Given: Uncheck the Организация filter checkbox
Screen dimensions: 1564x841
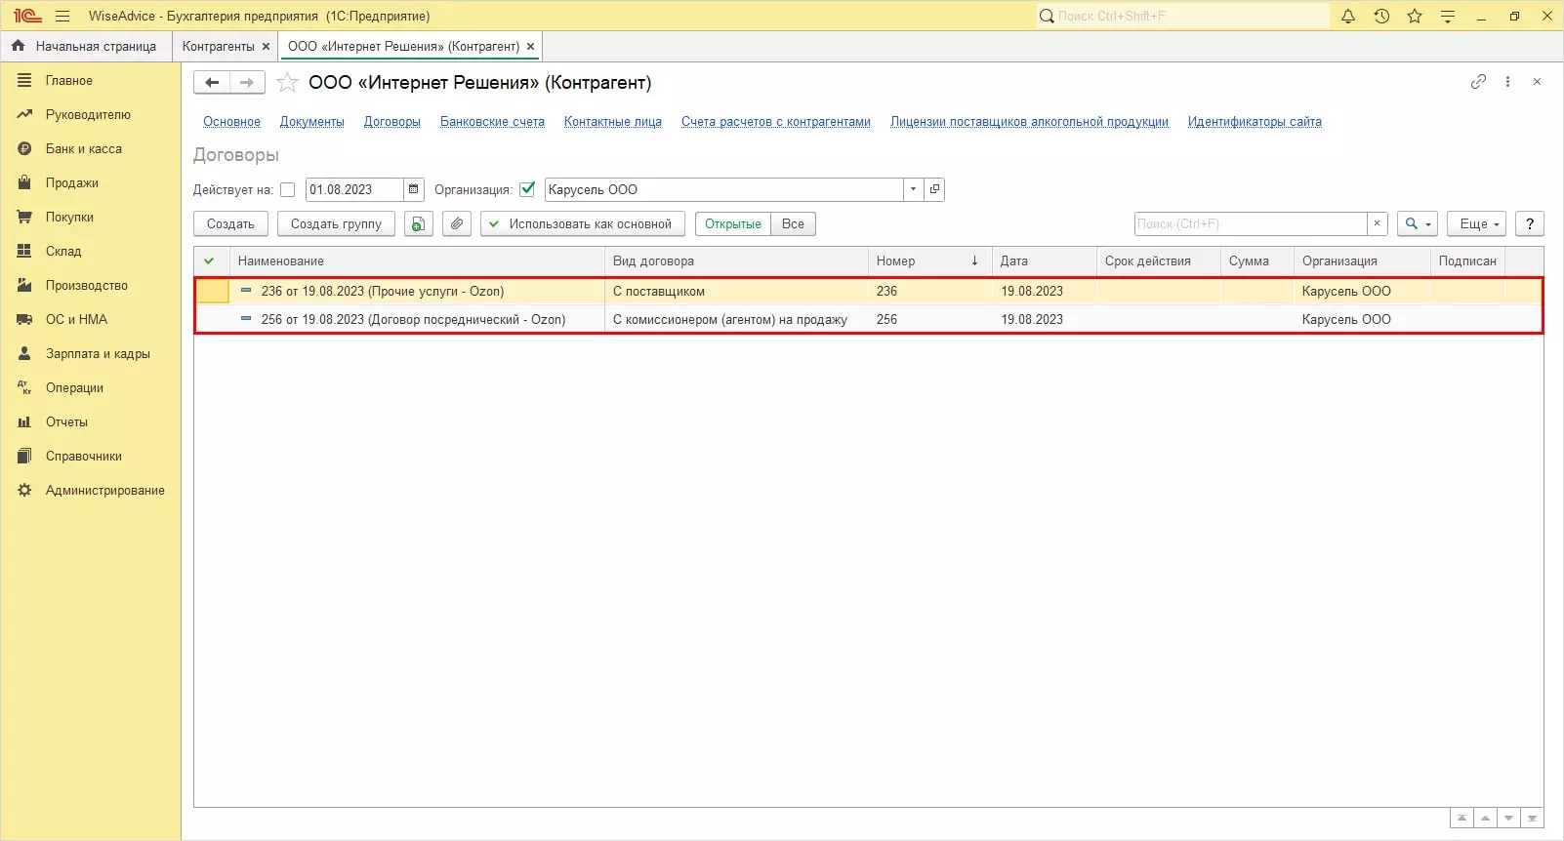Looking at the screenshot, I should (x=527, y=189).
